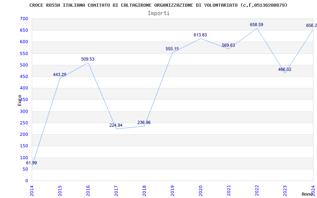Click x-axis year 2017
Viewport: 317px width, 198px height.
point(116,191)
